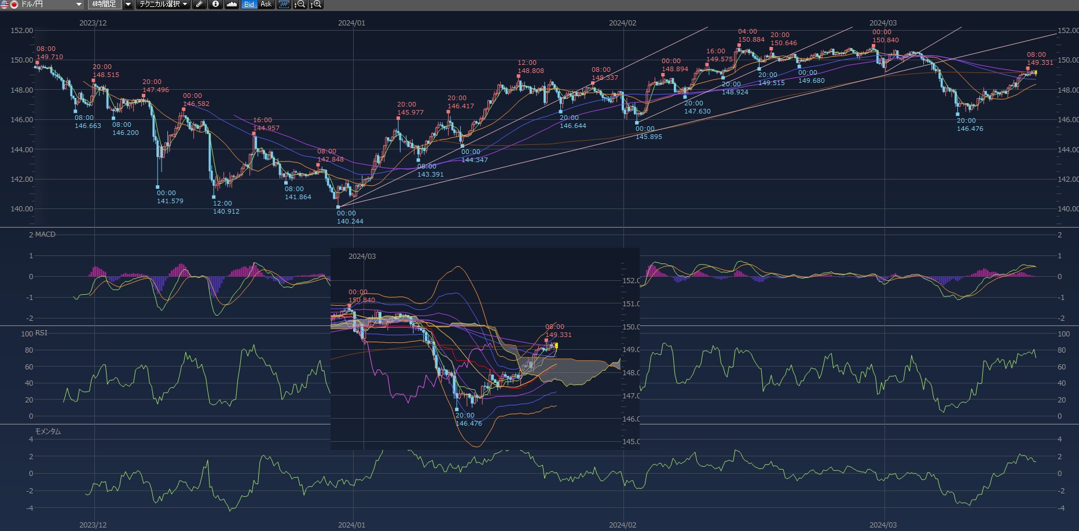Click the area chart type icon
The height and width of the screenshot is (531, 1079).
(232, 5)
